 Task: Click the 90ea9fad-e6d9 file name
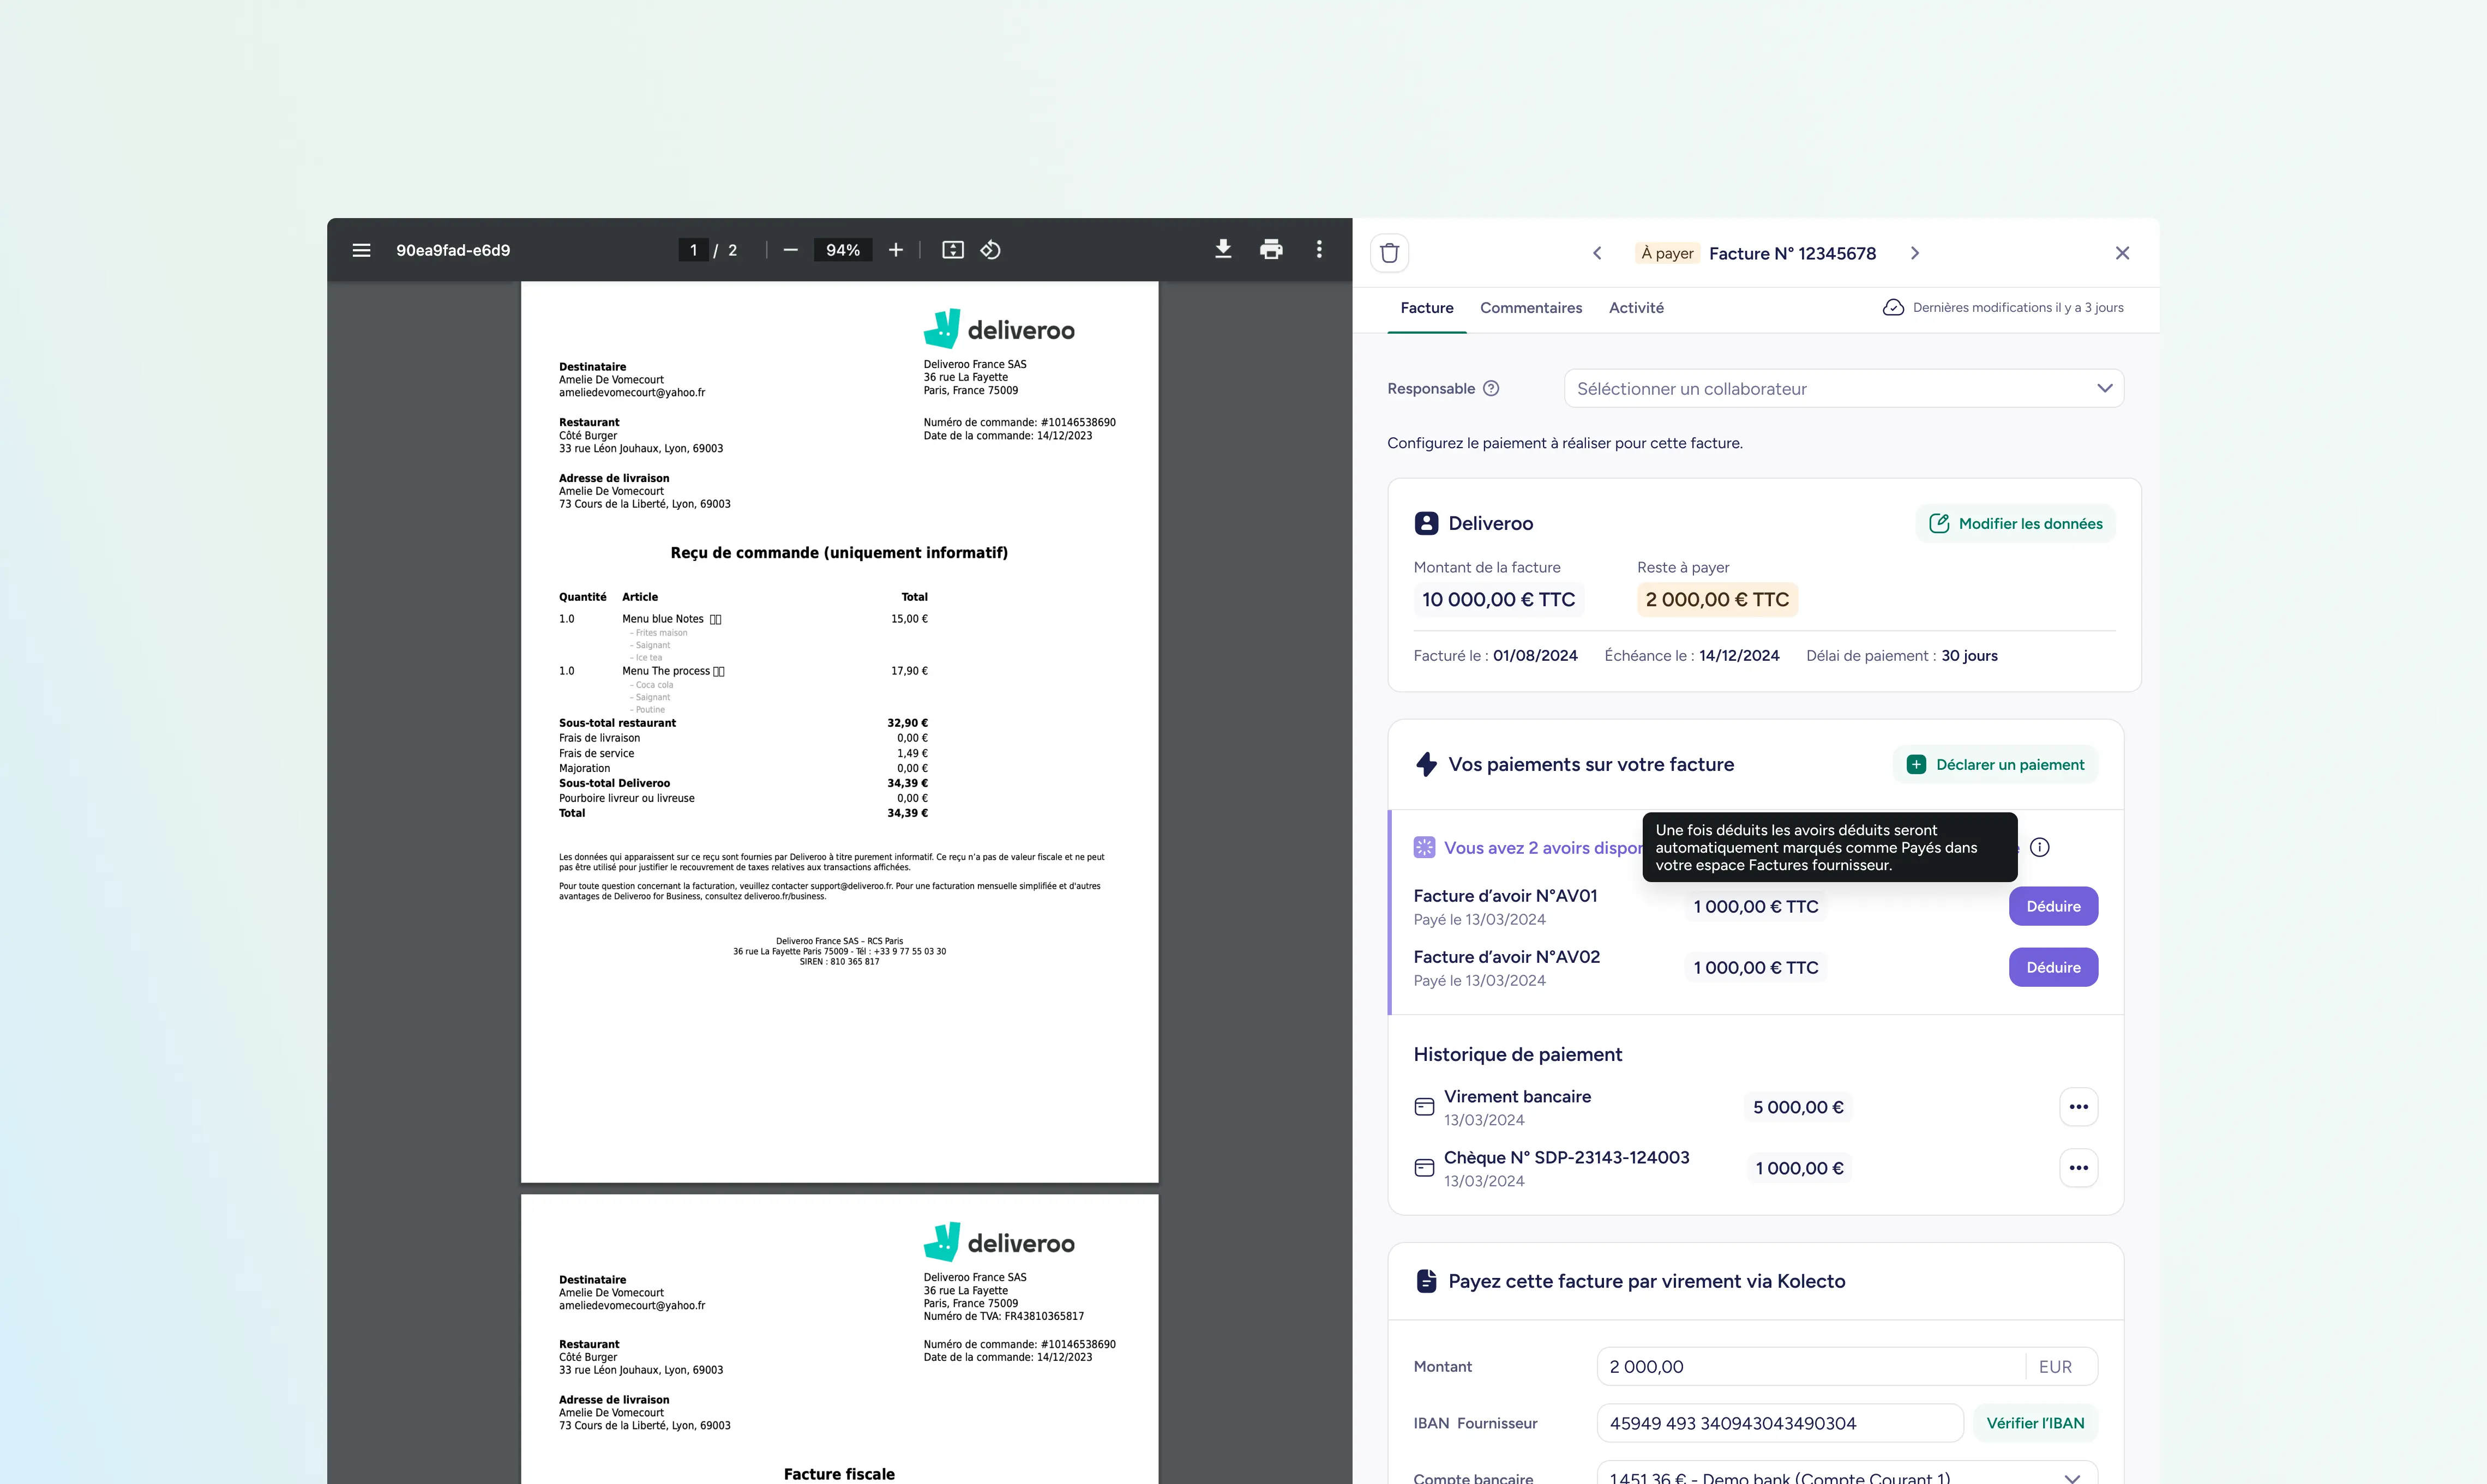[x=452, y=250]
